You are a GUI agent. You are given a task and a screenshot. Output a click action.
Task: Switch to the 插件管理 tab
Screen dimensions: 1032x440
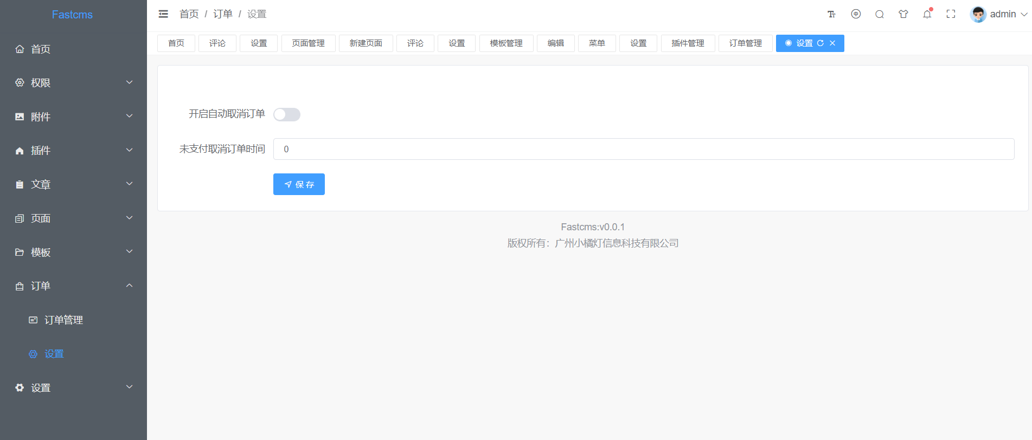(688, 43)
